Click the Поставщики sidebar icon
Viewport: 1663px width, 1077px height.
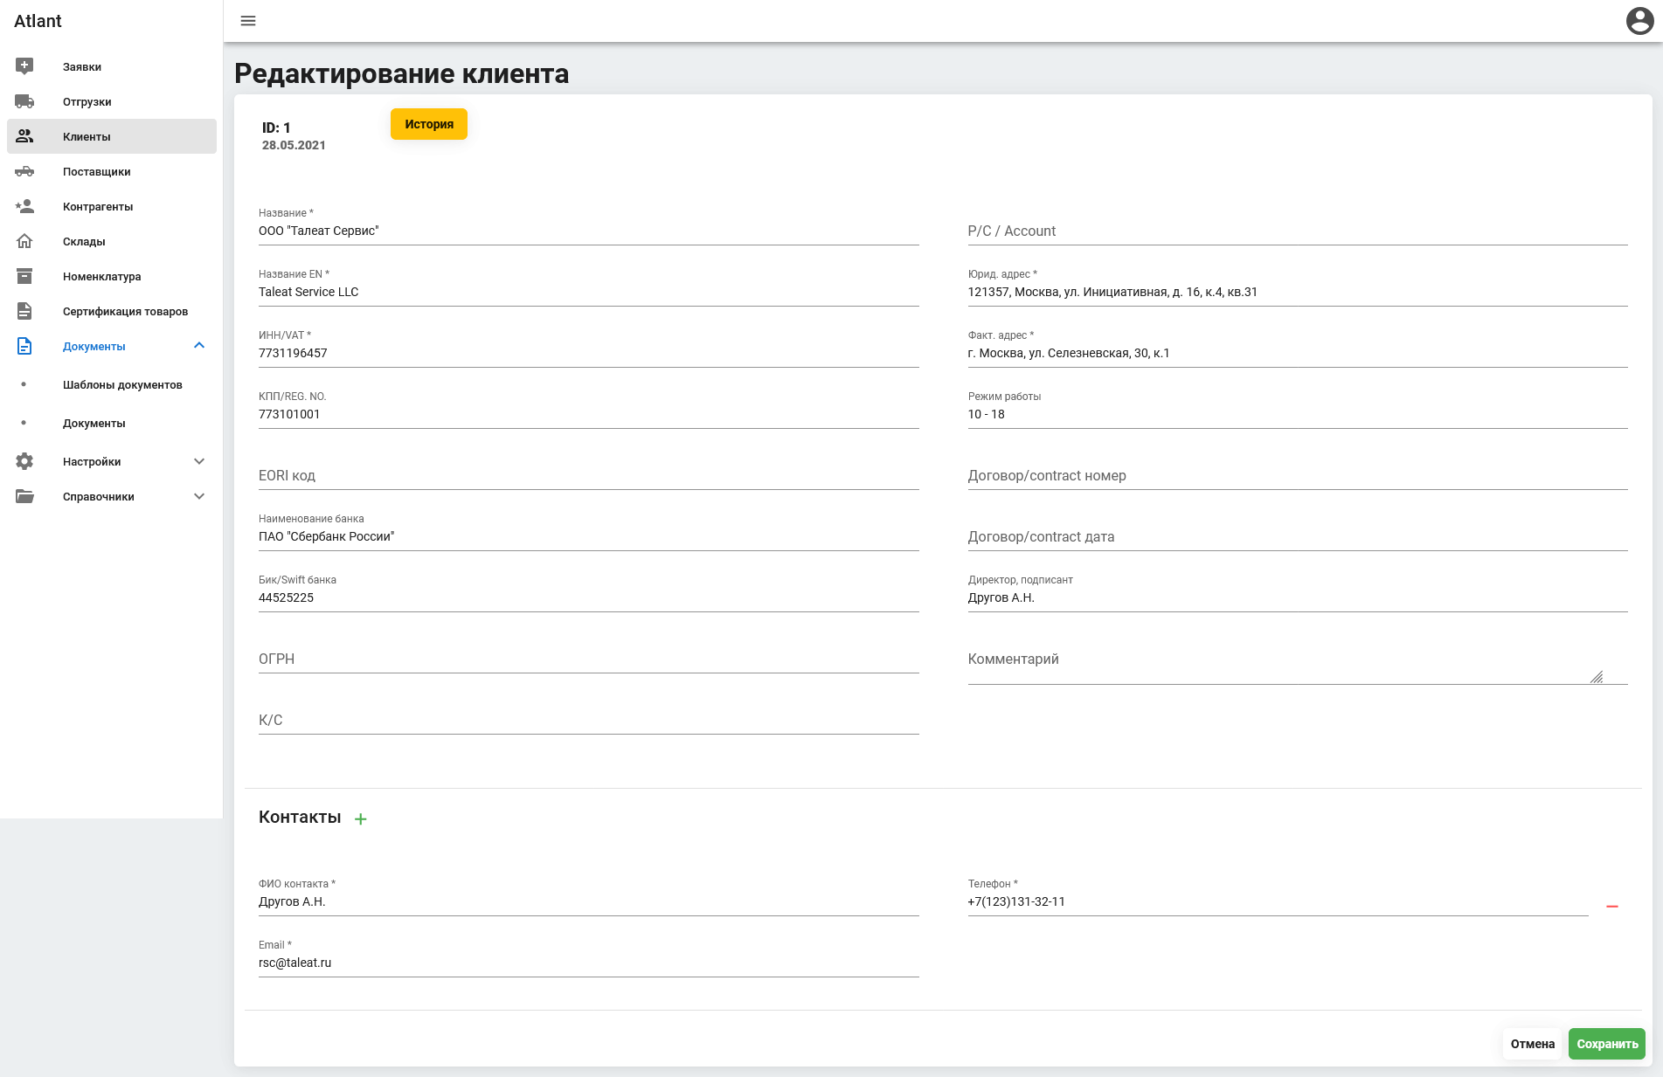(24, 171)
